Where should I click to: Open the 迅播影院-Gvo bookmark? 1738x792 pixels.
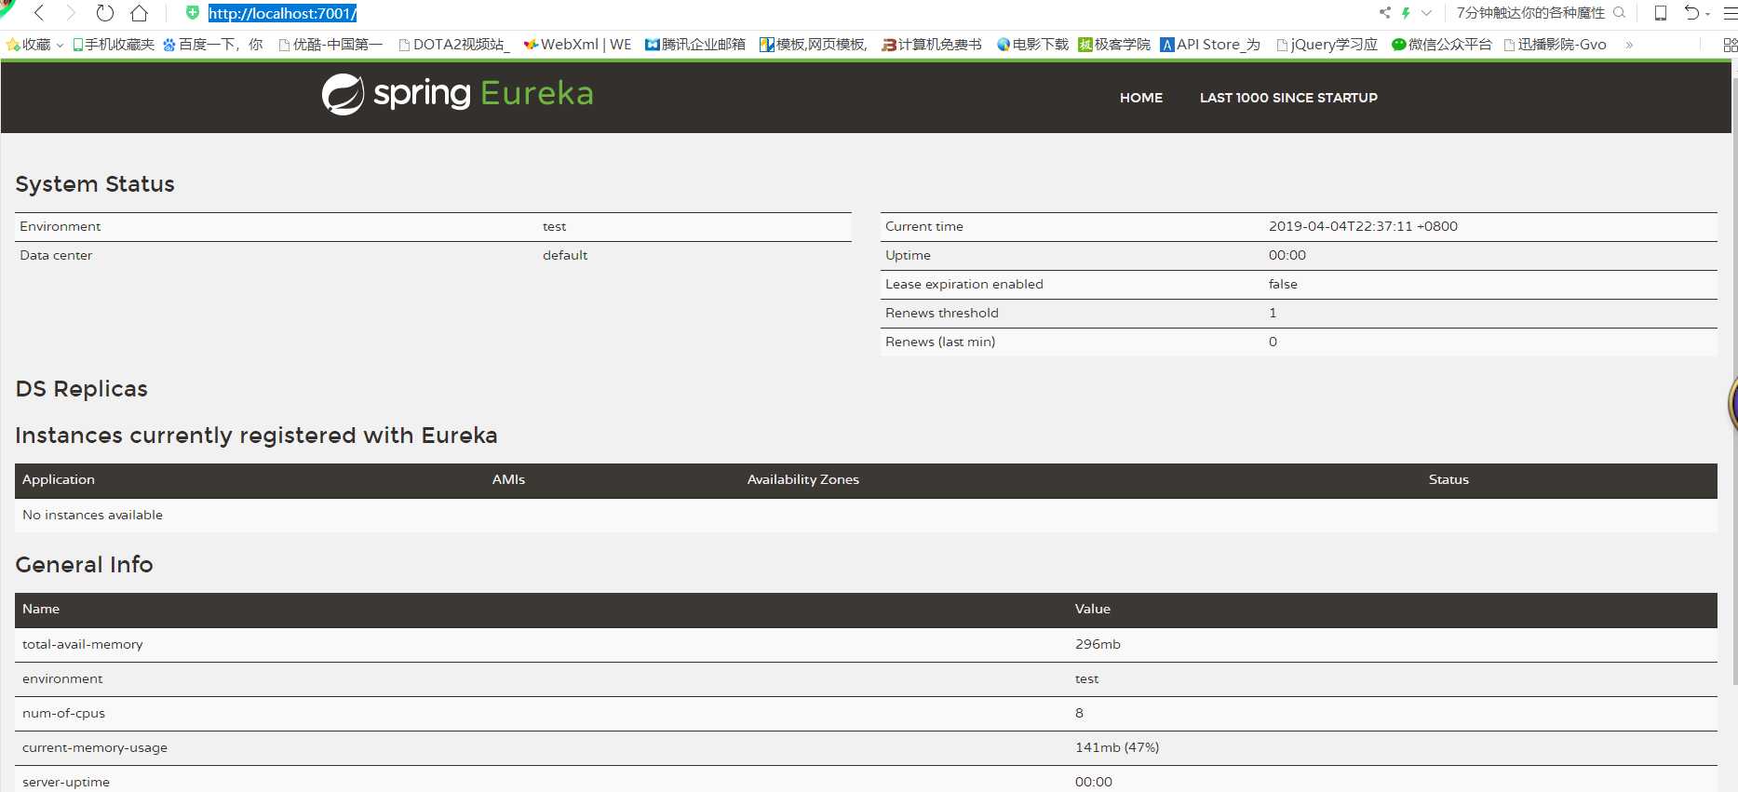click(1555, 45)
